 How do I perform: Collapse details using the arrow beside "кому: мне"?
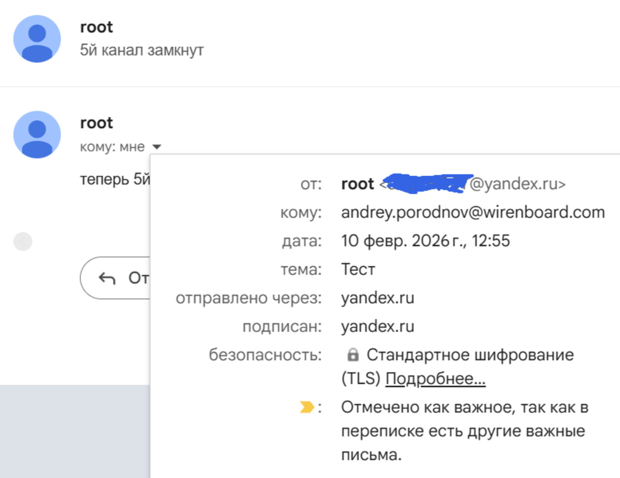click(157, 147)
